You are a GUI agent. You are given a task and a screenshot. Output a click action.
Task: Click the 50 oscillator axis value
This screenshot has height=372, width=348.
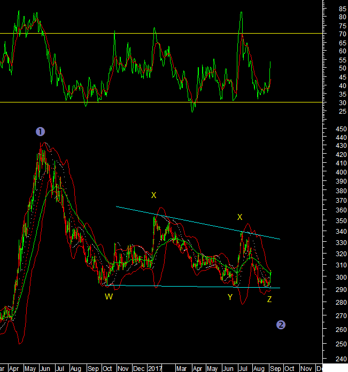click(x=343, y=68)
